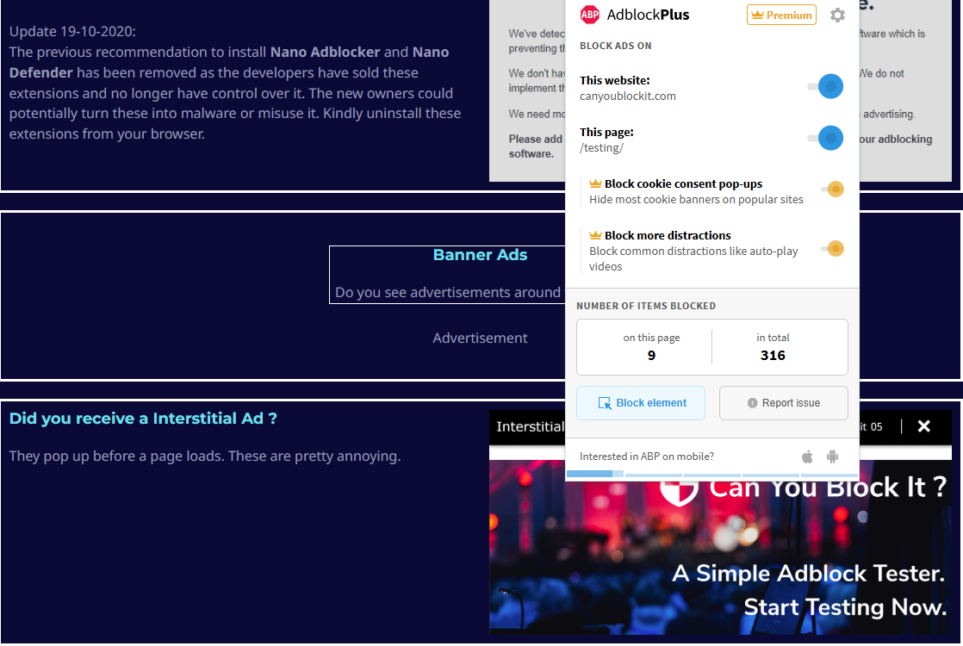This screenshot has height=646, width=963.
Task: Click the crown icon beside Block cookie consent
Action: click(595, 183)
